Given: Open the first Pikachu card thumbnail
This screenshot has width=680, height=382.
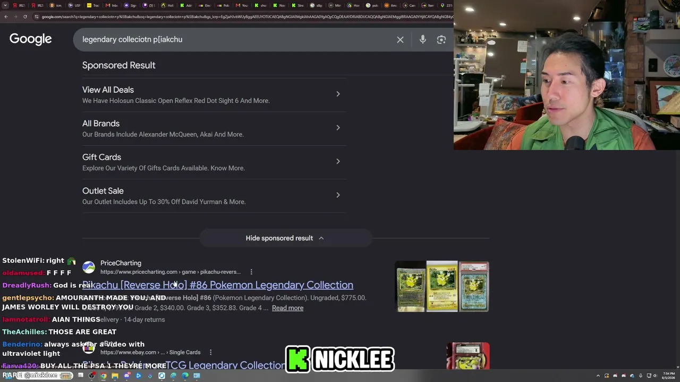Looking at the screenshot, I should click(x=411, y=286).
